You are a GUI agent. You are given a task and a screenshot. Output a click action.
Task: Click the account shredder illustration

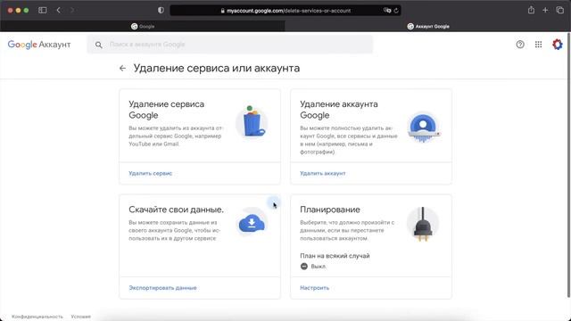click(x=423, y=128)
